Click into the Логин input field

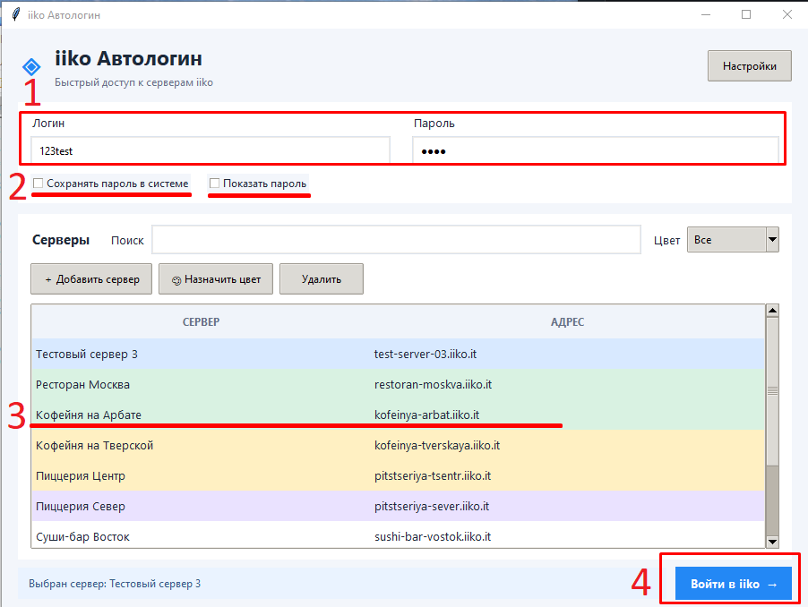pyautogui.click(x=211, y=150)
